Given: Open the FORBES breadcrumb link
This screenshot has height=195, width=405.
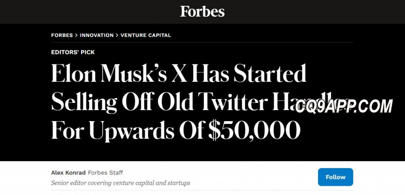Looking at the screenshot, I should (x=62, y=36).
